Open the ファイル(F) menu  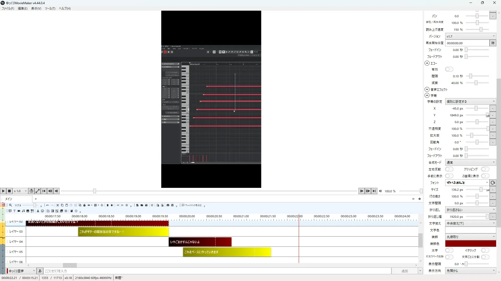click(x=8, y=8)
